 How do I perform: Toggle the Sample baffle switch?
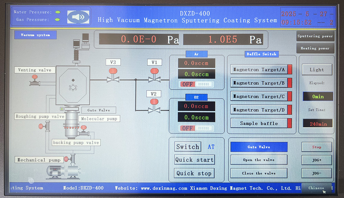tap(261, 123)
